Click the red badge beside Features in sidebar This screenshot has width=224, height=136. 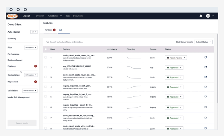click(35, 66)
